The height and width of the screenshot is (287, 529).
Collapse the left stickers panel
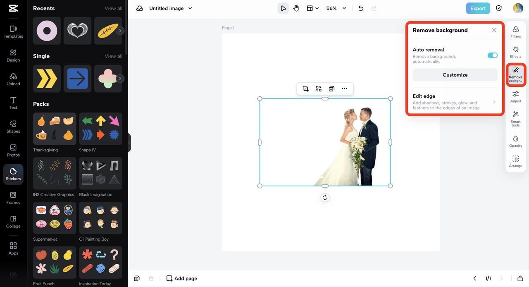point(129,142)
